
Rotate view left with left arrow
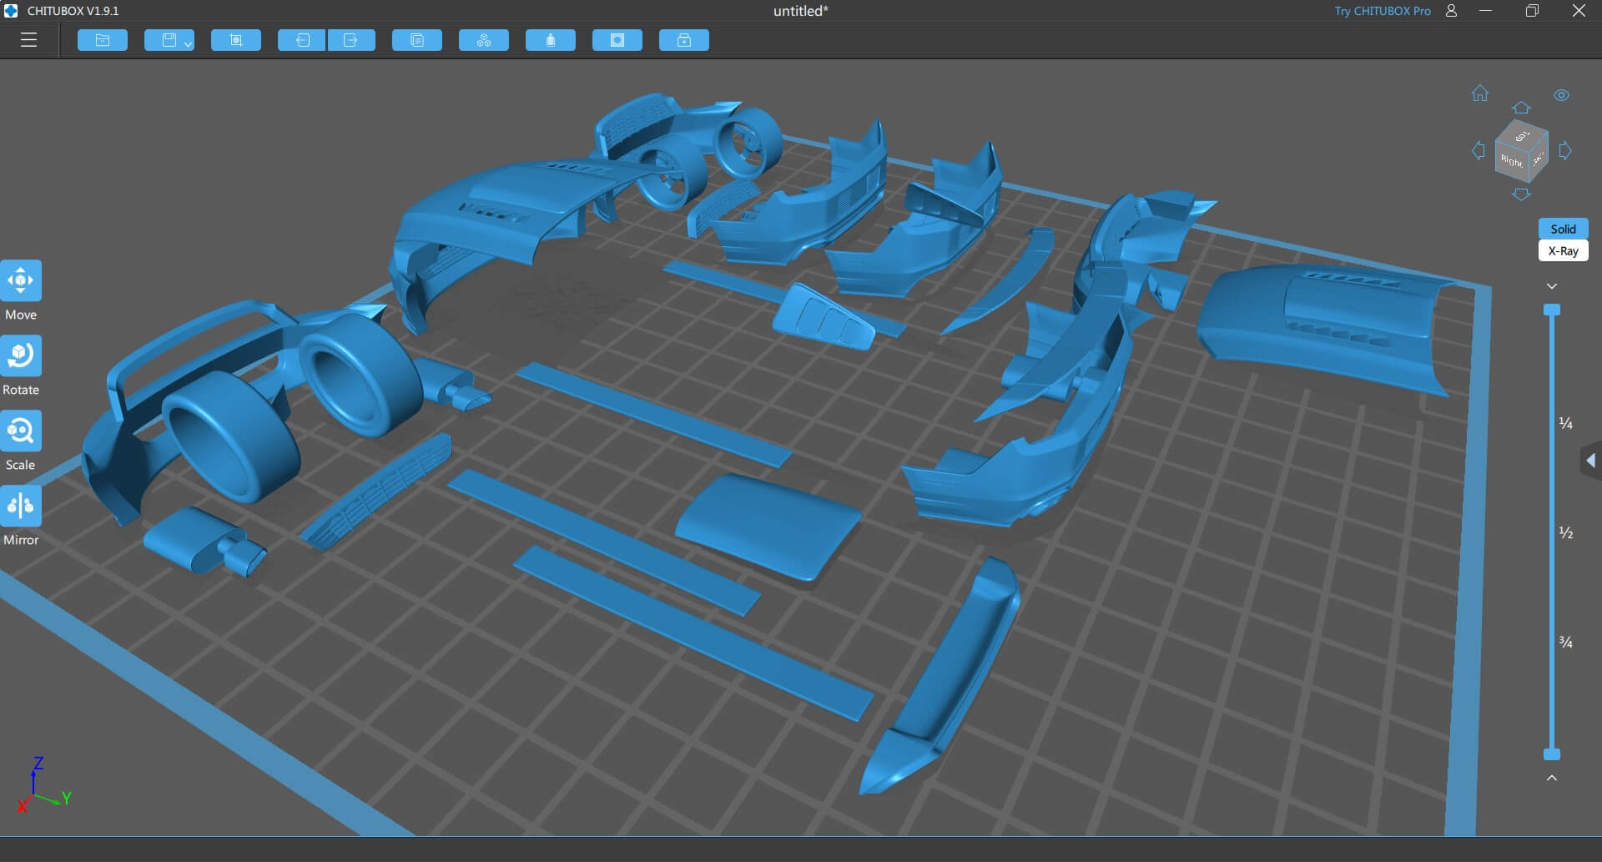coord(1478,151)
